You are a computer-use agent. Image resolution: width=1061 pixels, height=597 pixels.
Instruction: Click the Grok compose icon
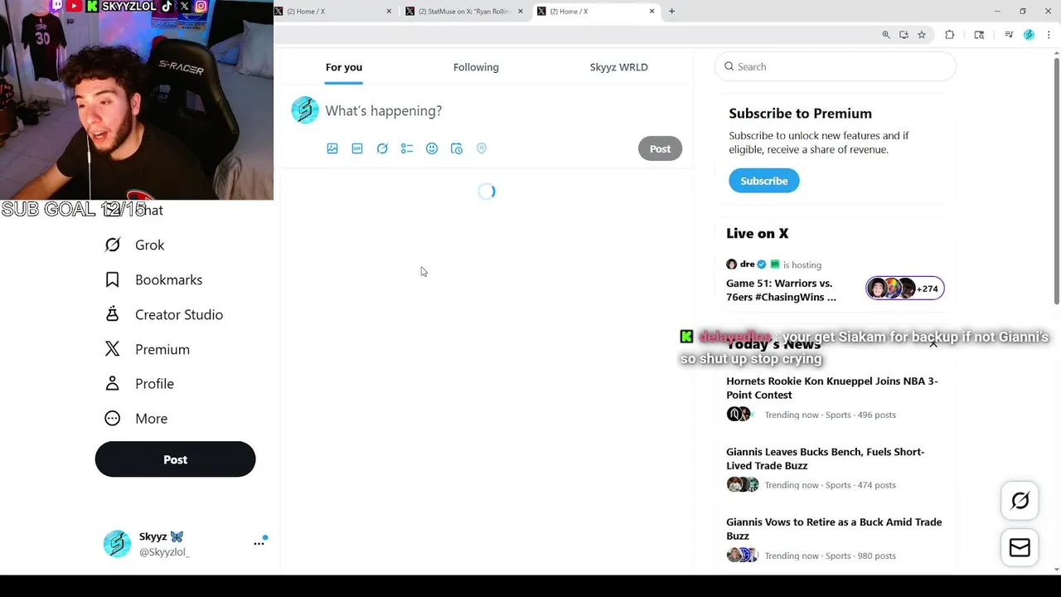(382, 148)
